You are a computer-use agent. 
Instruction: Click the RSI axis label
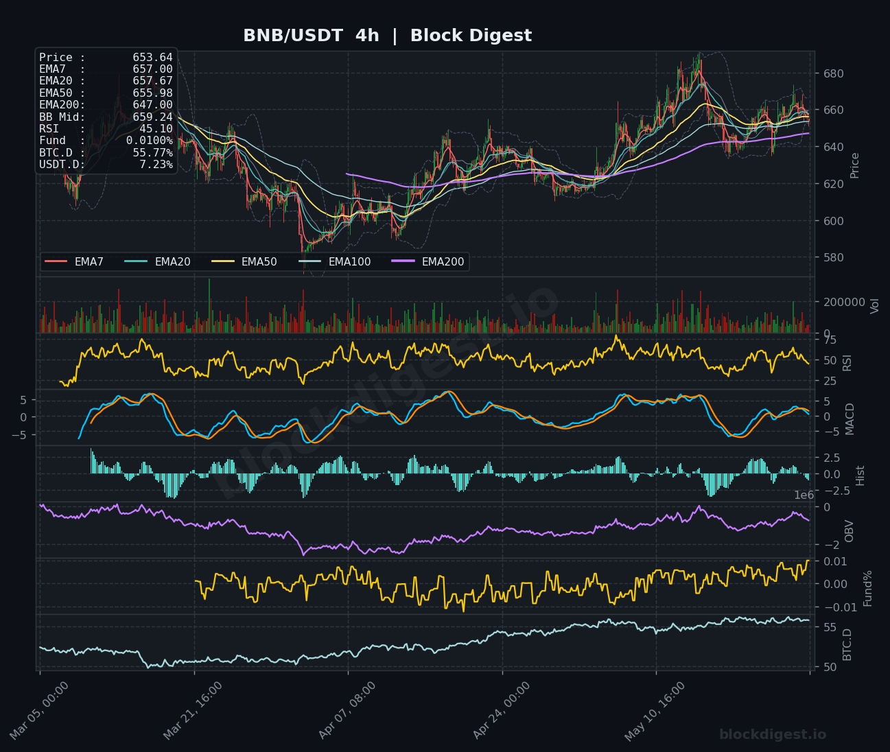pos(847,362)
